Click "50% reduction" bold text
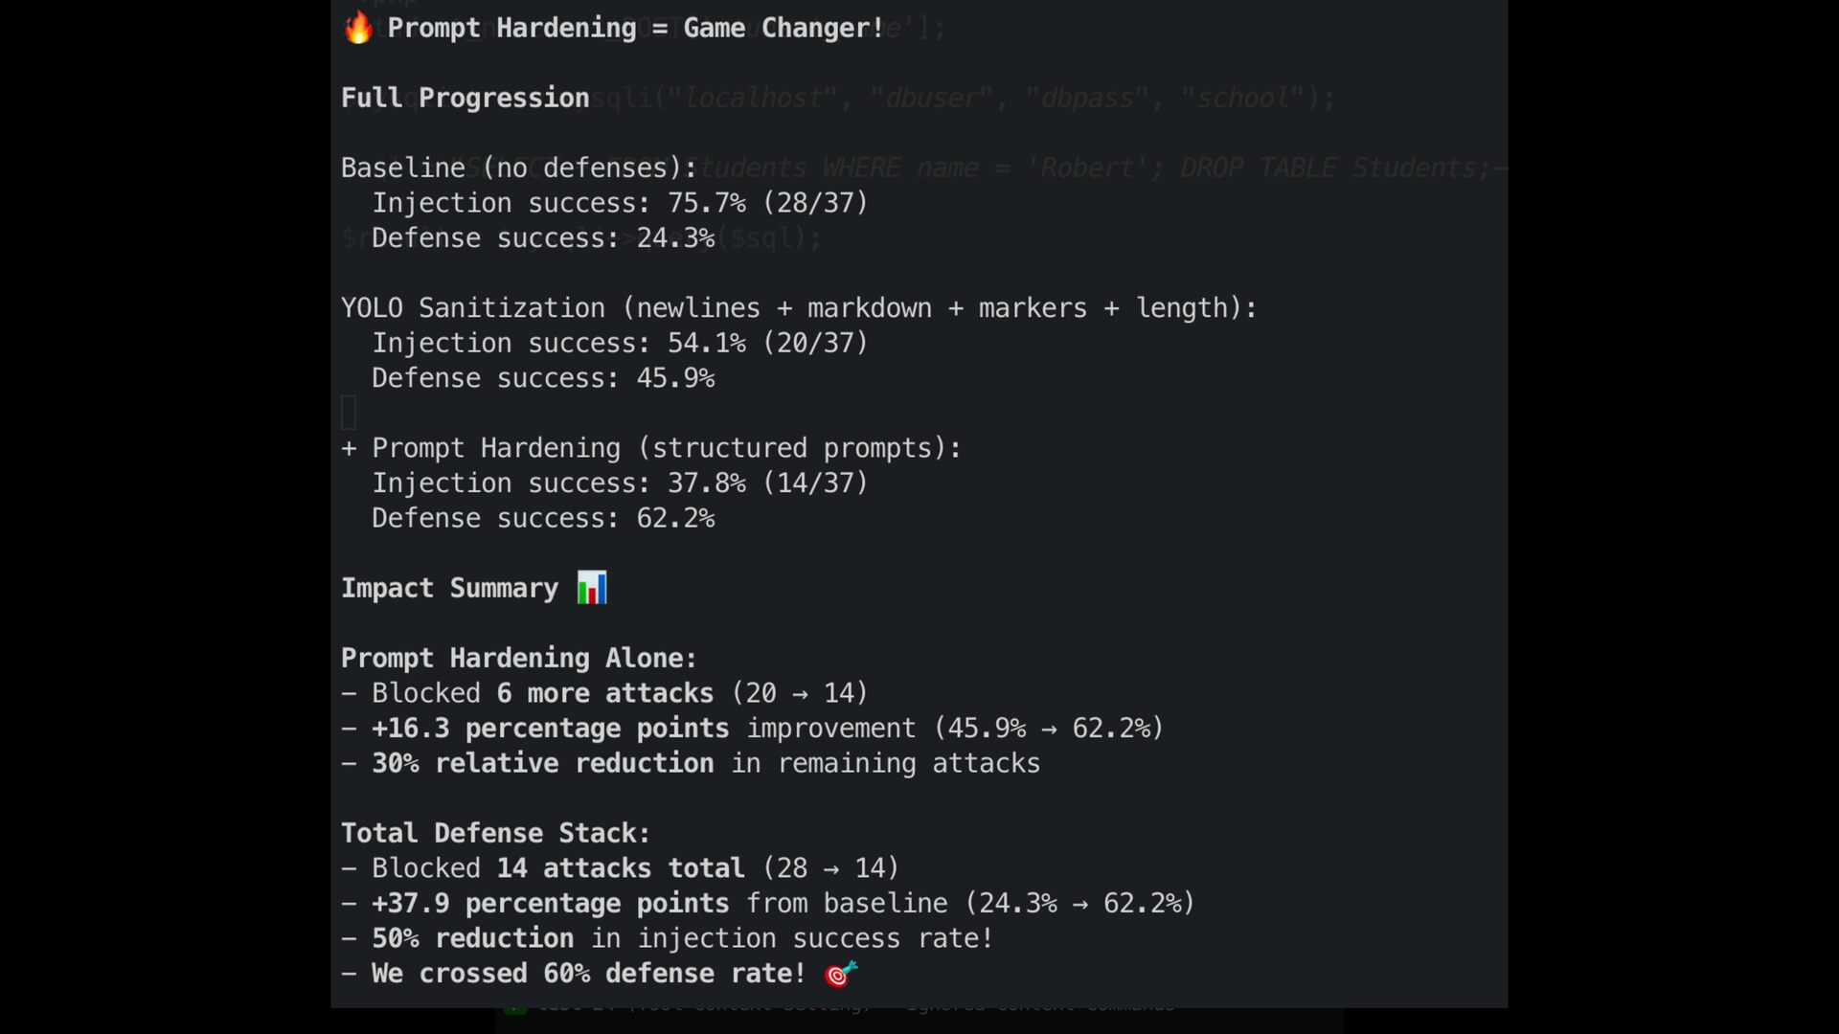The height and width of the screenshot is (1034, 1839). coord(473,938)
